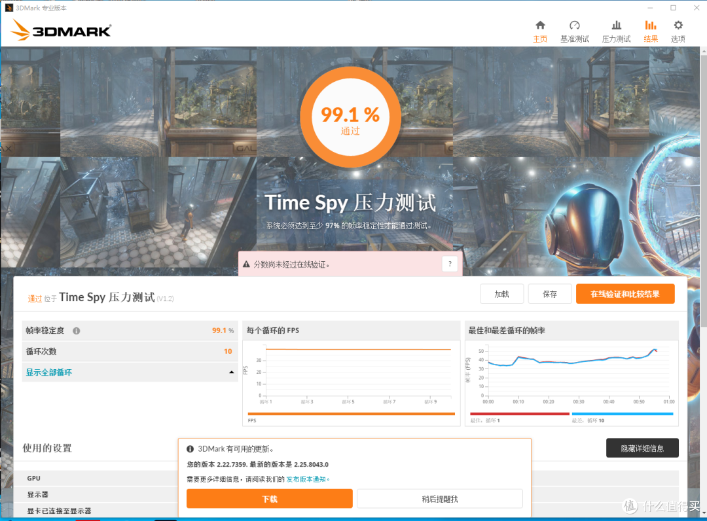707x521 pixels.
Task: Open the 压力测试 stress test icon
Action: (617, 26)
